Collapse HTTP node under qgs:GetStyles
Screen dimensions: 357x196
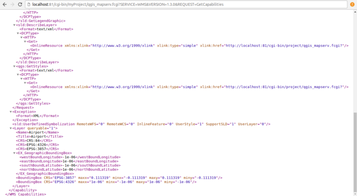pyautogui.click(x=22, y=79)
